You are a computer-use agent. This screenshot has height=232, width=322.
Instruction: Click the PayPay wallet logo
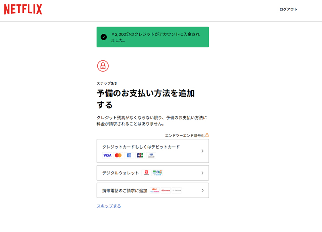coord(146,173)
